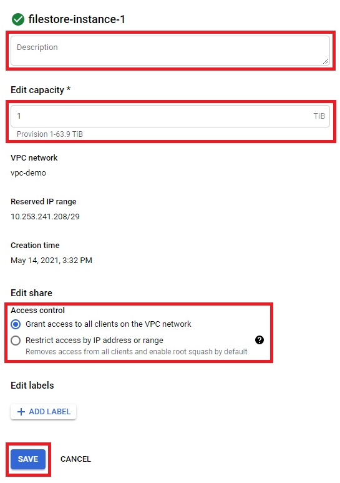Click the green checkmark status icon
This screenshot has height=483, width=340.
point(18,19)
